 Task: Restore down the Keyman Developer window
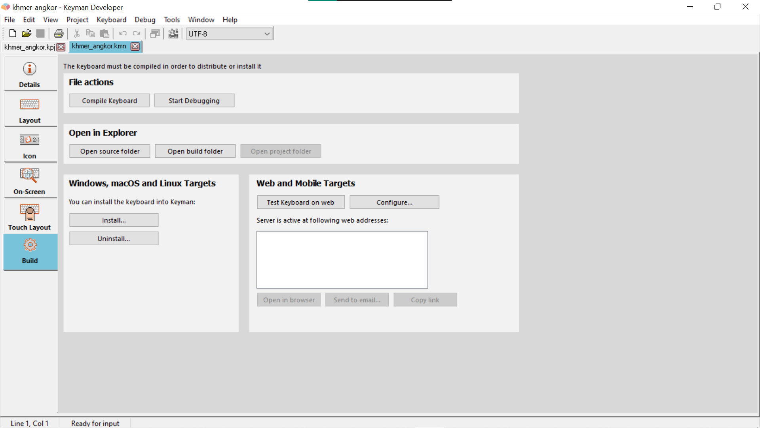coord(717,7)
